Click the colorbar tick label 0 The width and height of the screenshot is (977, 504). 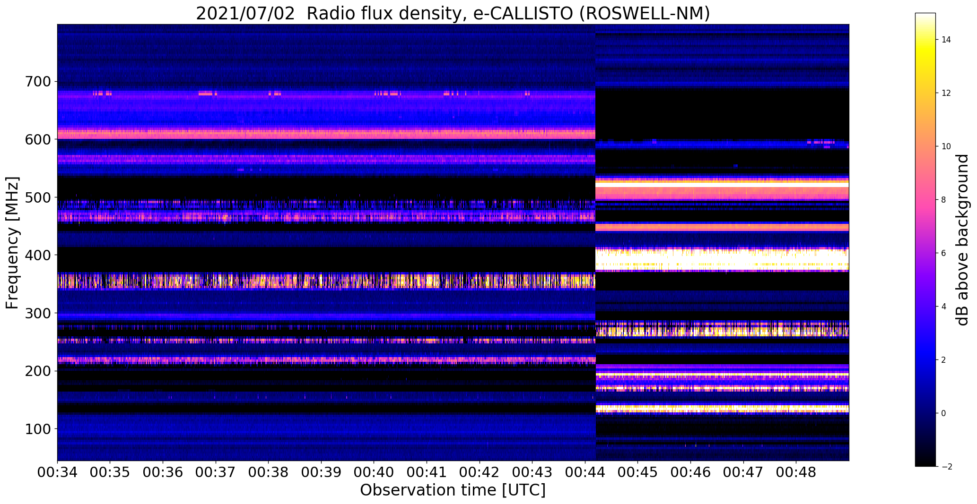pos(944,413)
